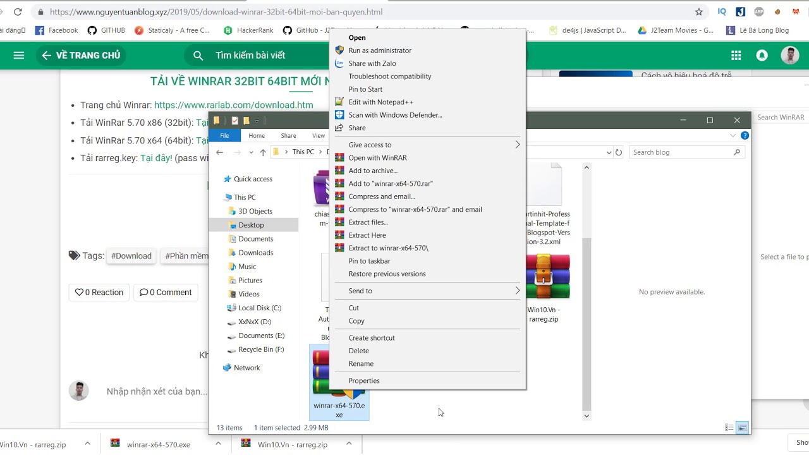Viewport: 809px width, 455px height.
Task: Click the notification bell on blog header
Action: 762,56
